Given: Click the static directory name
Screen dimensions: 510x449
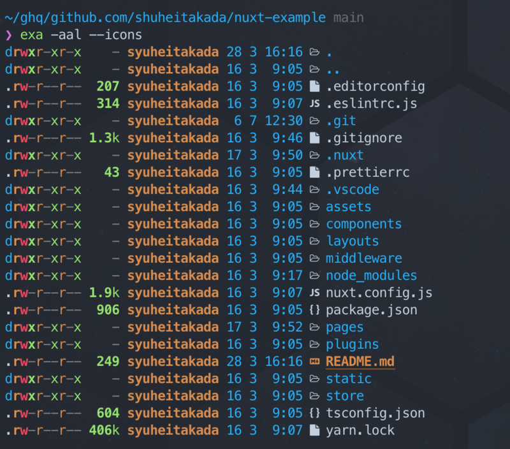Looking at the screenshot, I should 348,379.
